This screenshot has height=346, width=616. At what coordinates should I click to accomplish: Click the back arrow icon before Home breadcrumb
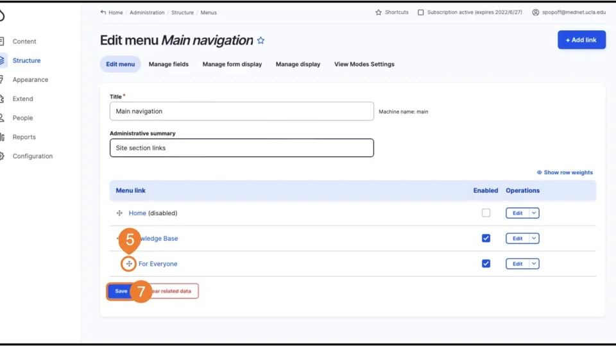tap(103, 13)
